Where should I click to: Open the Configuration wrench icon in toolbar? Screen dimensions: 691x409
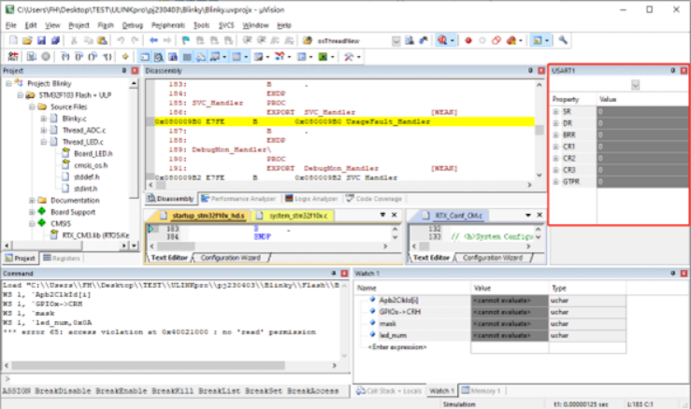564,41
